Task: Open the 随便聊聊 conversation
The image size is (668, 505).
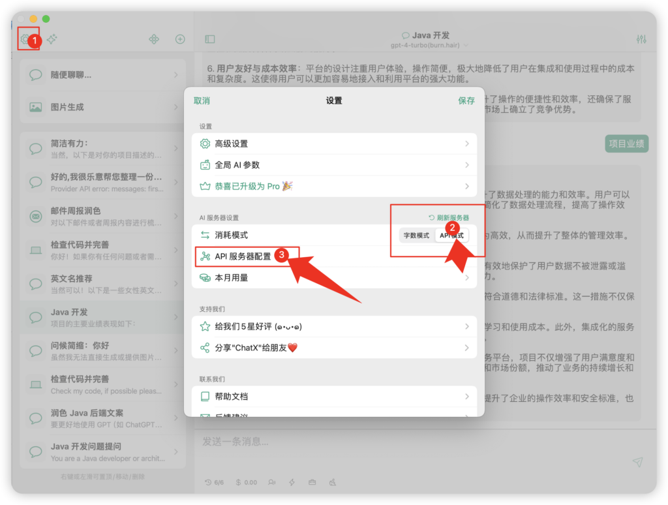Action: point(102,75)
